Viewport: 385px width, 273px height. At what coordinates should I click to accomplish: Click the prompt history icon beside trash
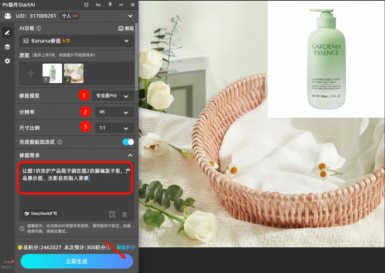(x=112, y=214)
